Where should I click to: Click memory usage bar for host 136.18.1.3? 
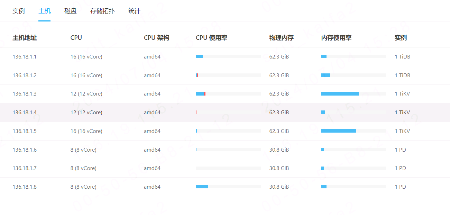pos(353,94)
